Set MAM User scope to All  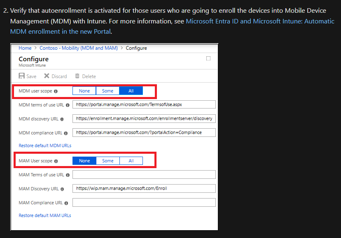click(131, 161)
